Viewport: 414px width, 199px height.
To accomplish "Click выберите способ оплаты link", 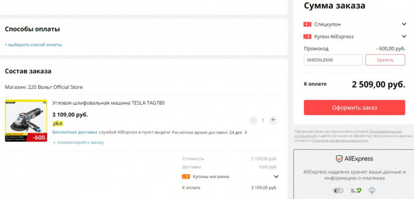I will point(34,45).
